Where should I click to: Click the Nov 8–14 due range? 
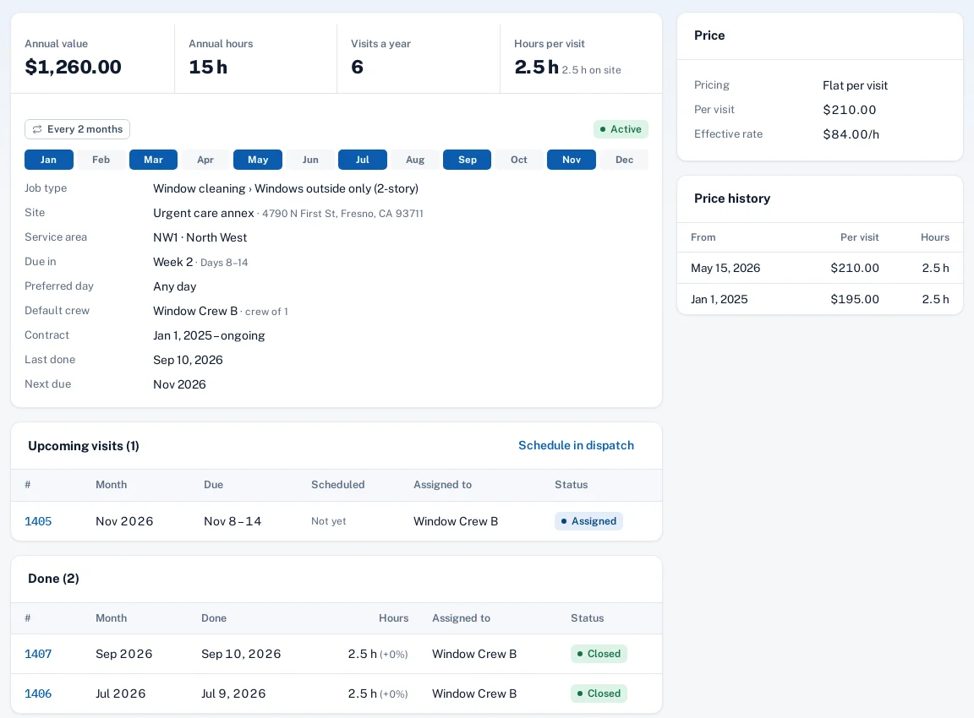(233, 521)
